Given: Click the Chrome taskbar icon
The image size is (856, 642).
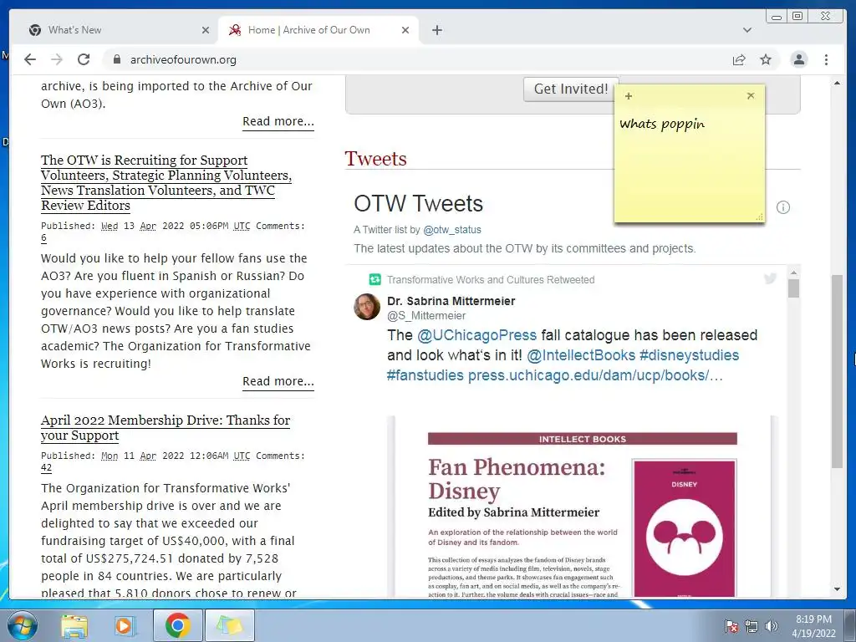Looking at the screenshot, I should click(177, 625).
